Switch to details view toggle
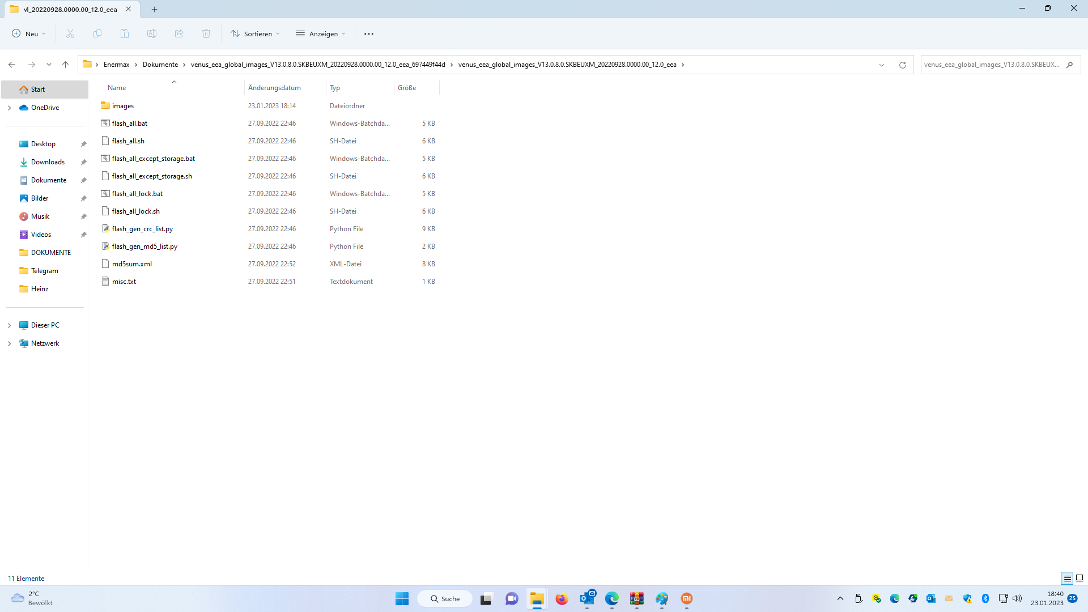The height and width of the screenshot is (612, 1088). coord(1067,578)
